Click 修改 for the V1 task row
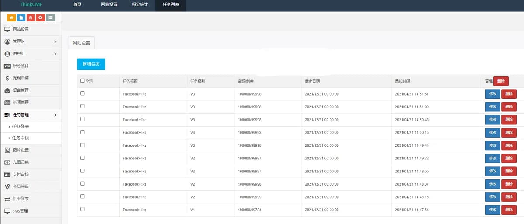Viewport: 524px width, 224px height. point(493,210)
